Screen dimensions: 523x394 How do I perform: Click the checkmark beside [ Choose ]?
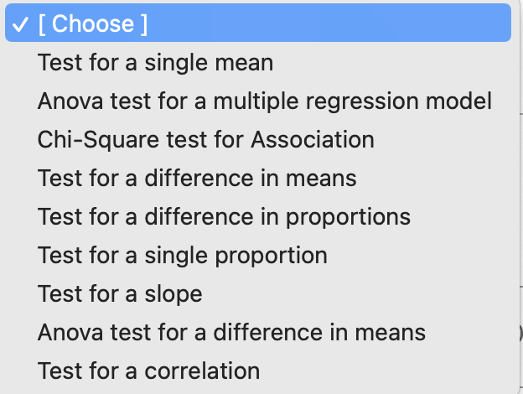pyautogui.click(x=20, y=23)
